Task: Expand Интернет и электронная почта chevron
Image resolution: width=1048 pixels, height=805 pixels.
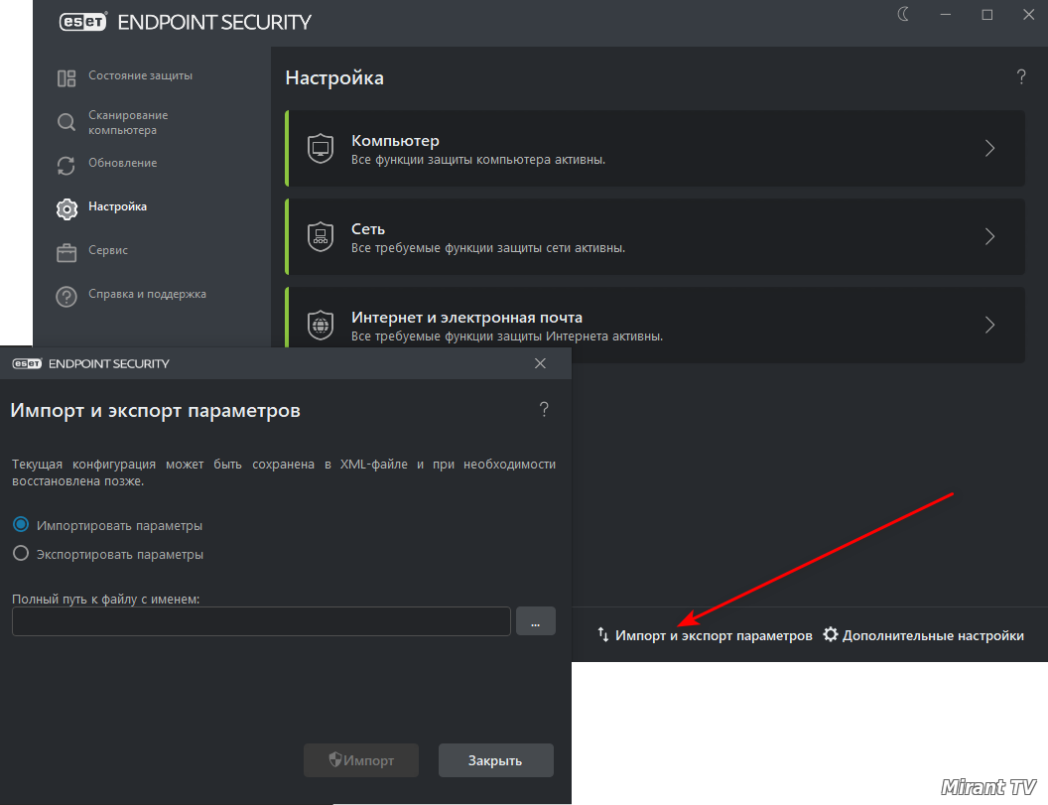Action: (x=989, y=325)
